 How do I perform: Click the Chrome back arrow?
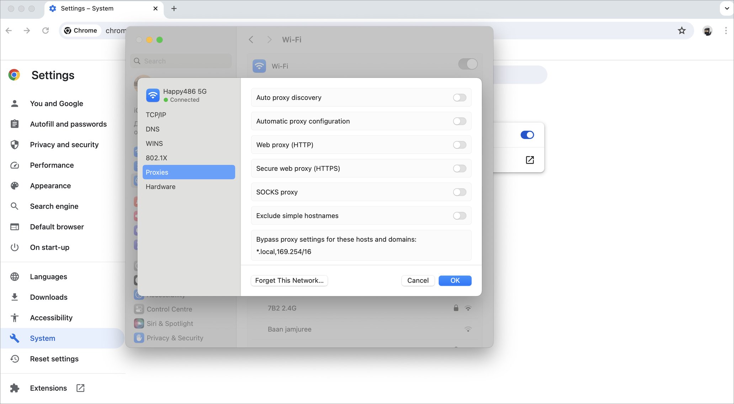[x=9, y=31]
